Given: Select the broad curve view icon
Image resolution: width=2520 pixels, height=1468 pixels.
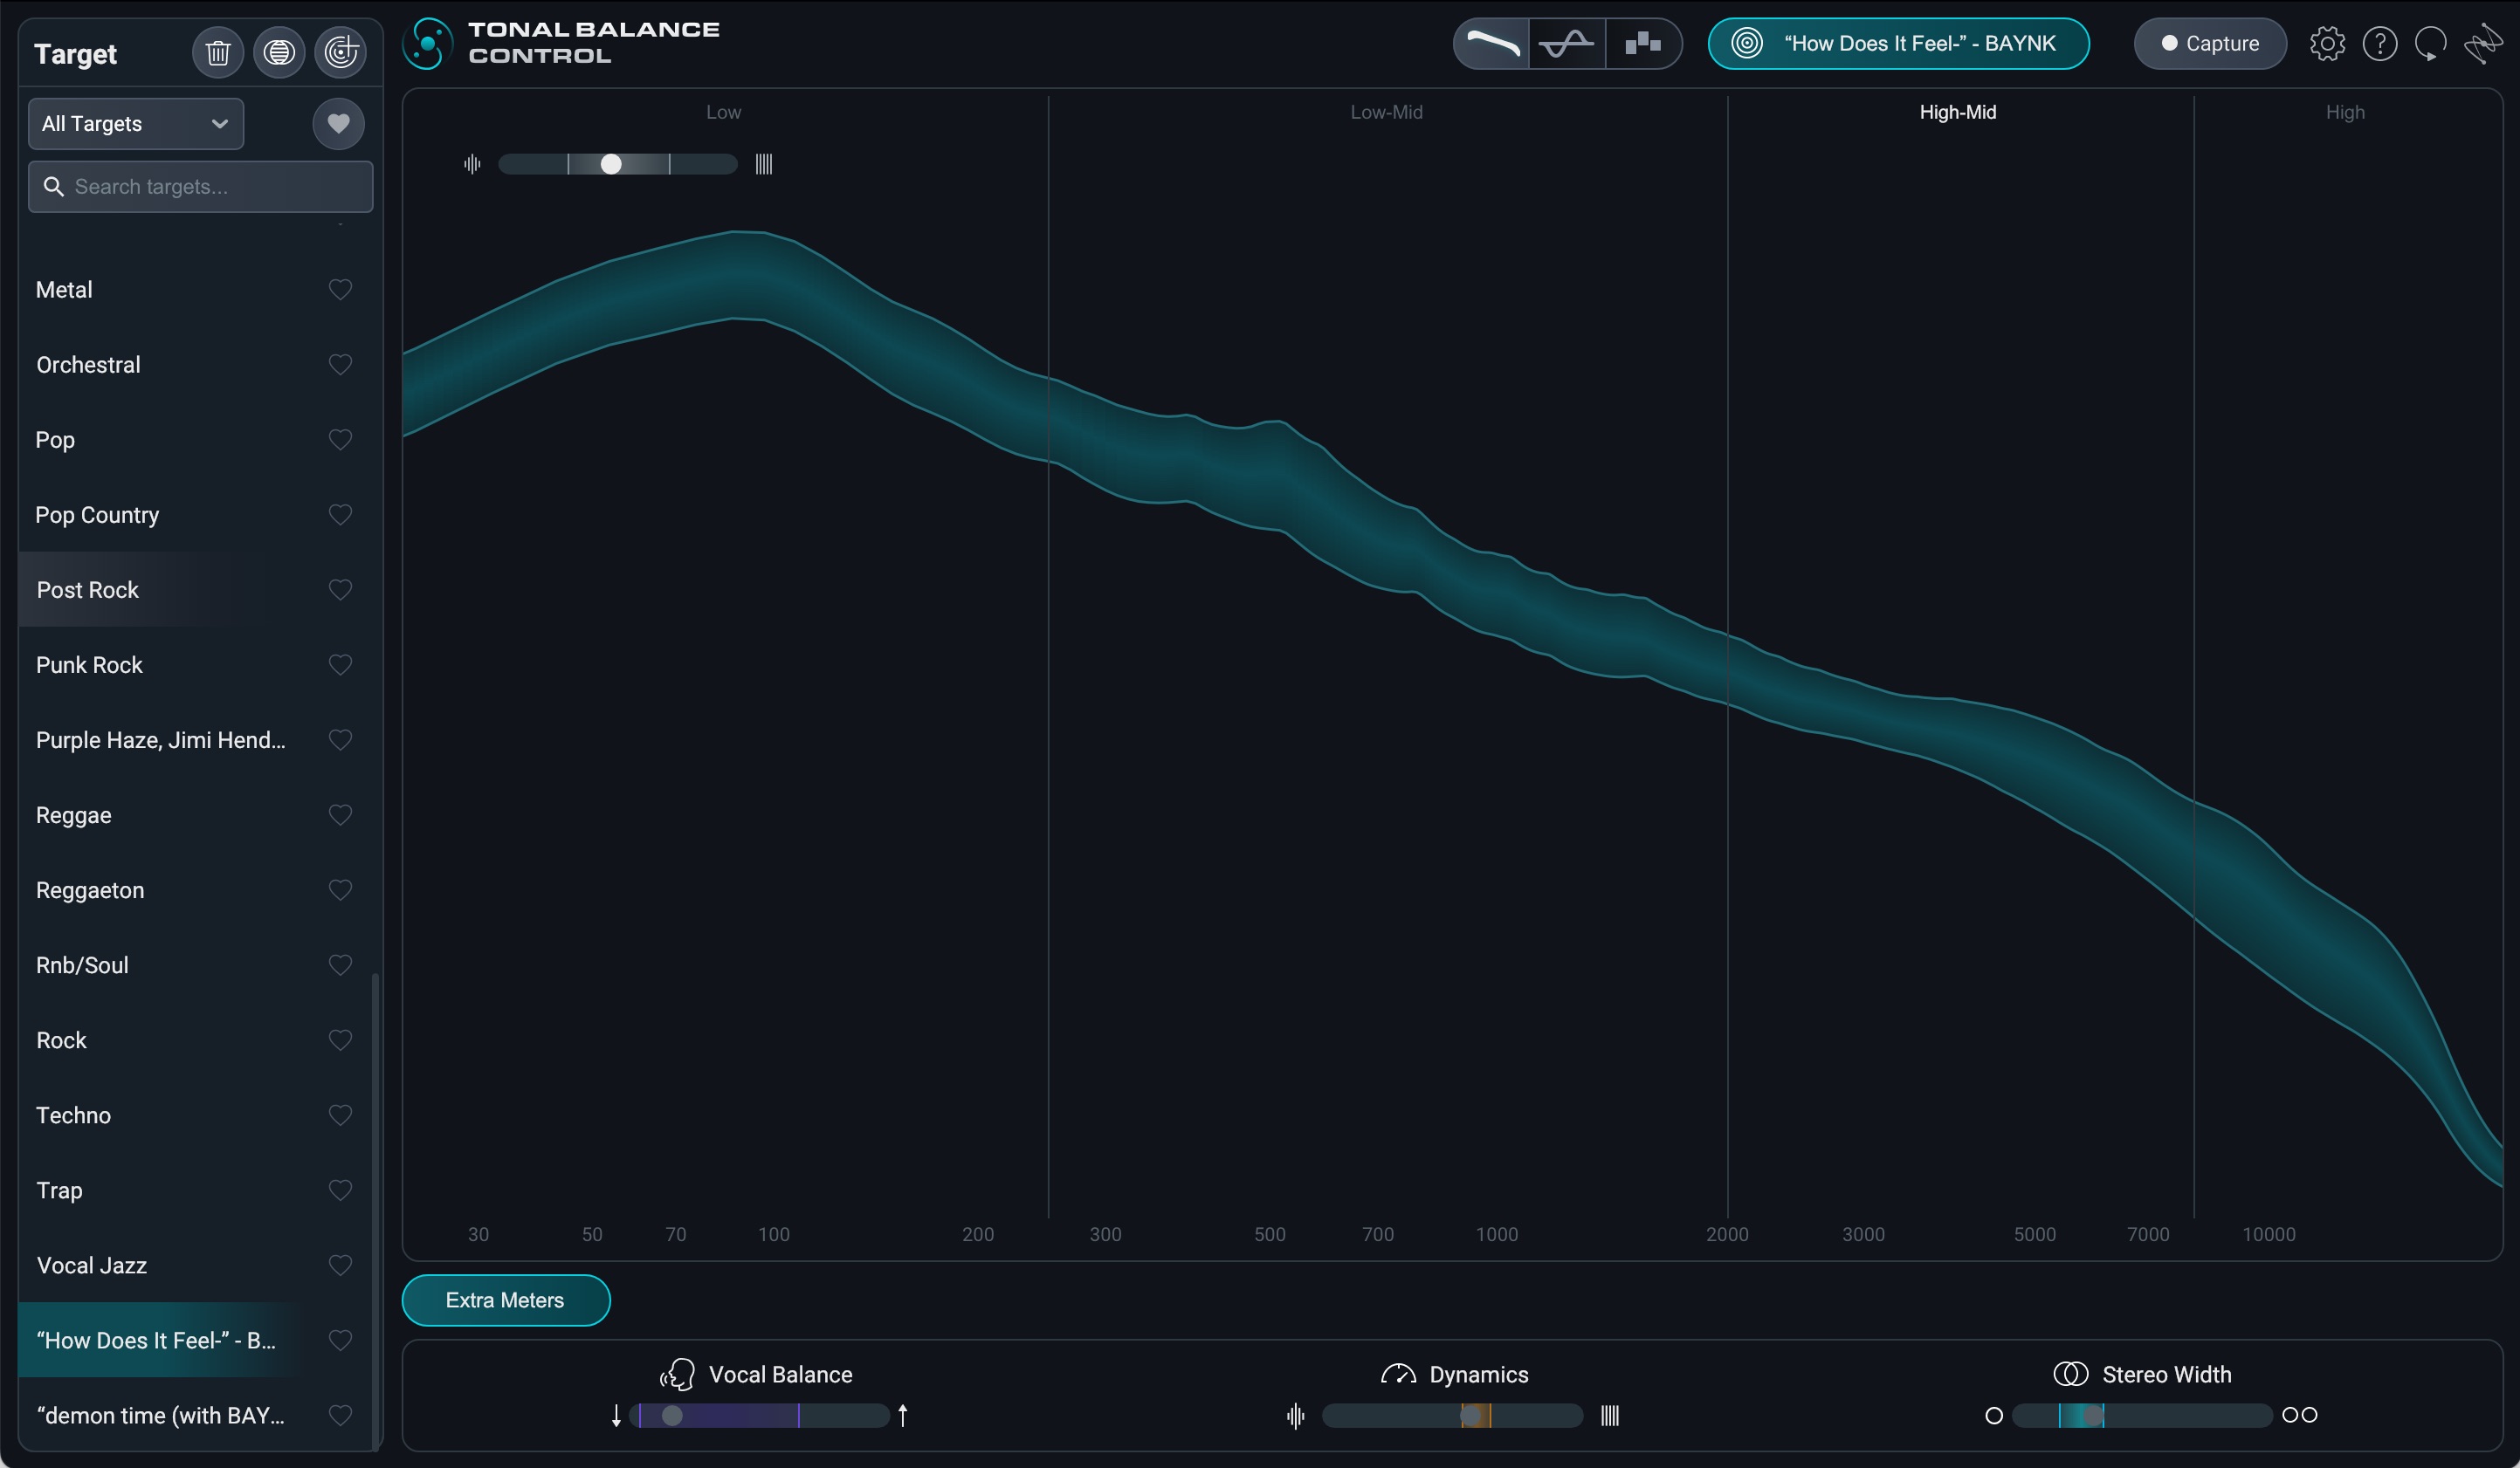Looking at the screenshot, I should click(x=1492, y=44).
